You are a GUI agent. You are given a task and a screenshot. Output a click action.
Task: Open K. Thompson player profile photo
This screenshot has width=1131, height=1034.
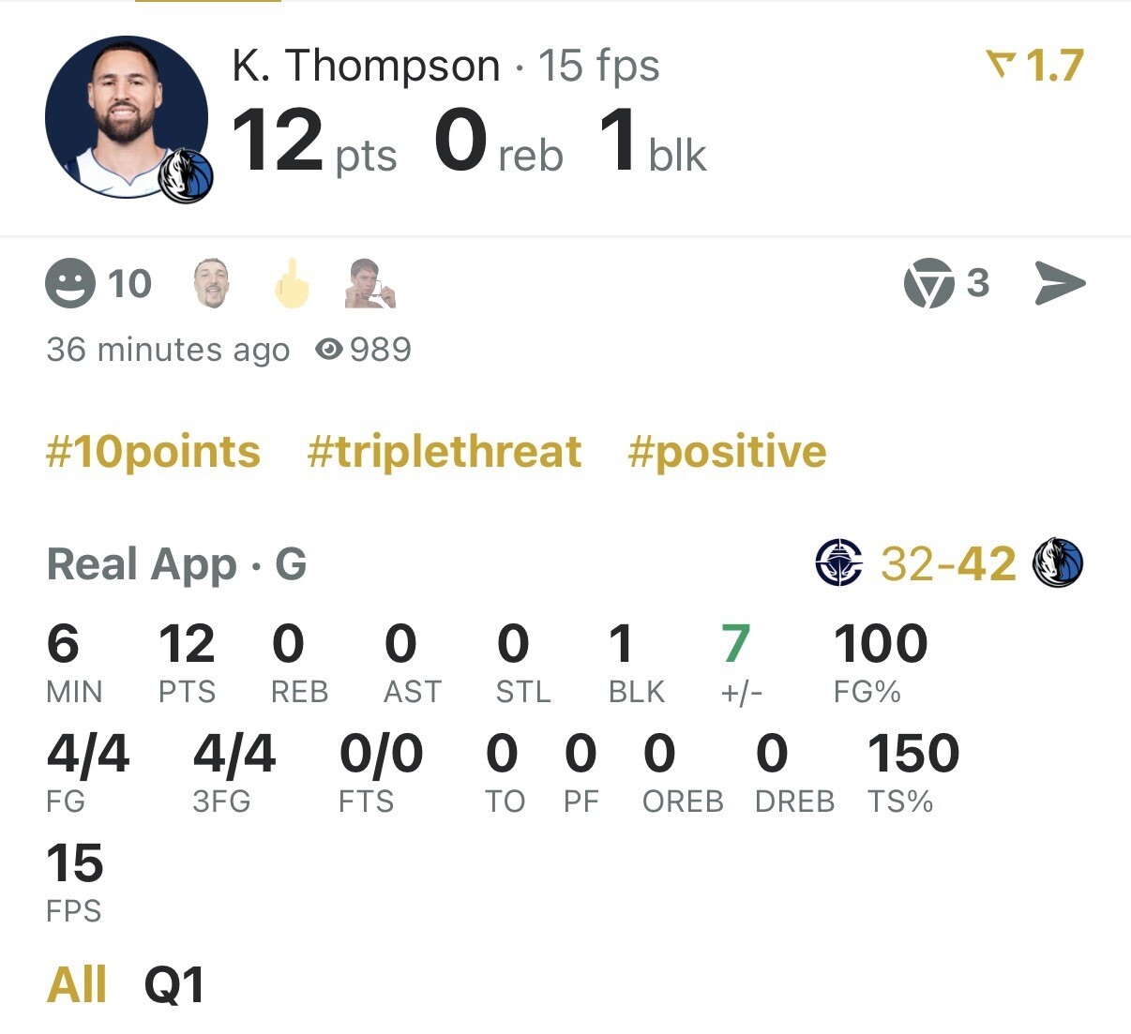126,116
